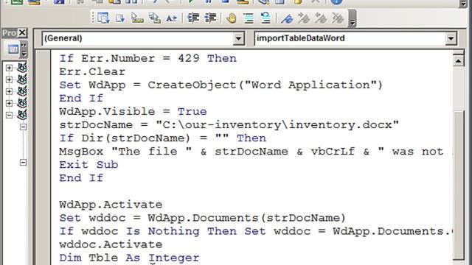Click the 'WdApp.Activate' line

(111, 205)
